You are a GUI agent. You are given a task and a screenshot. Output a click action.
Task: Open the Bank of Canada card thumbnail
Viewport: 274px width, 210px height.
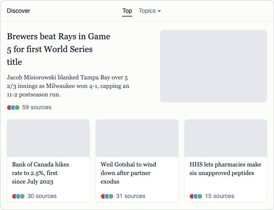48,138
